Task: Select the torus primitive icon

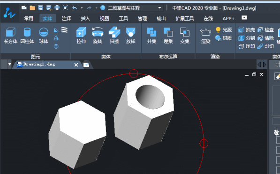Action: [56, 46]
